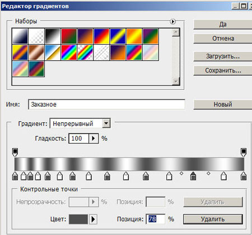Click the midpoint diamond left of selected stop
The height and width of the screenshot is (235, 252).
coord(181,174)
